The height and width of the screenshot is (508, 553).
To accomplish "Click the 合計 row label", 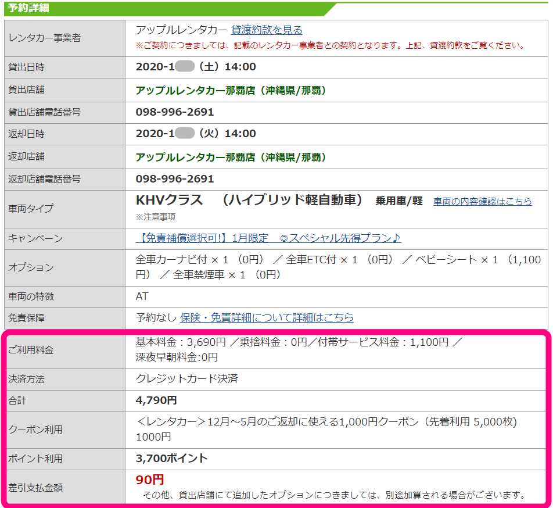I will click(x=17, y=400).
